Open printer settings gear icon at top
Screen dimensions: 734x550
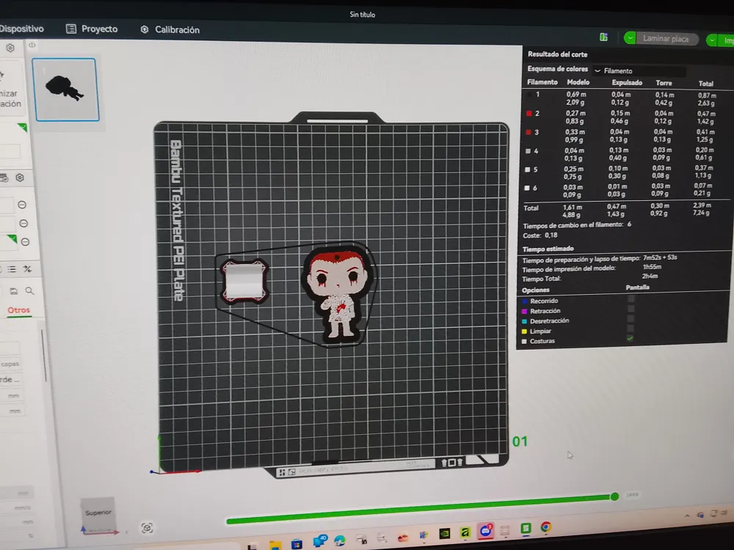tap(10, 48)
